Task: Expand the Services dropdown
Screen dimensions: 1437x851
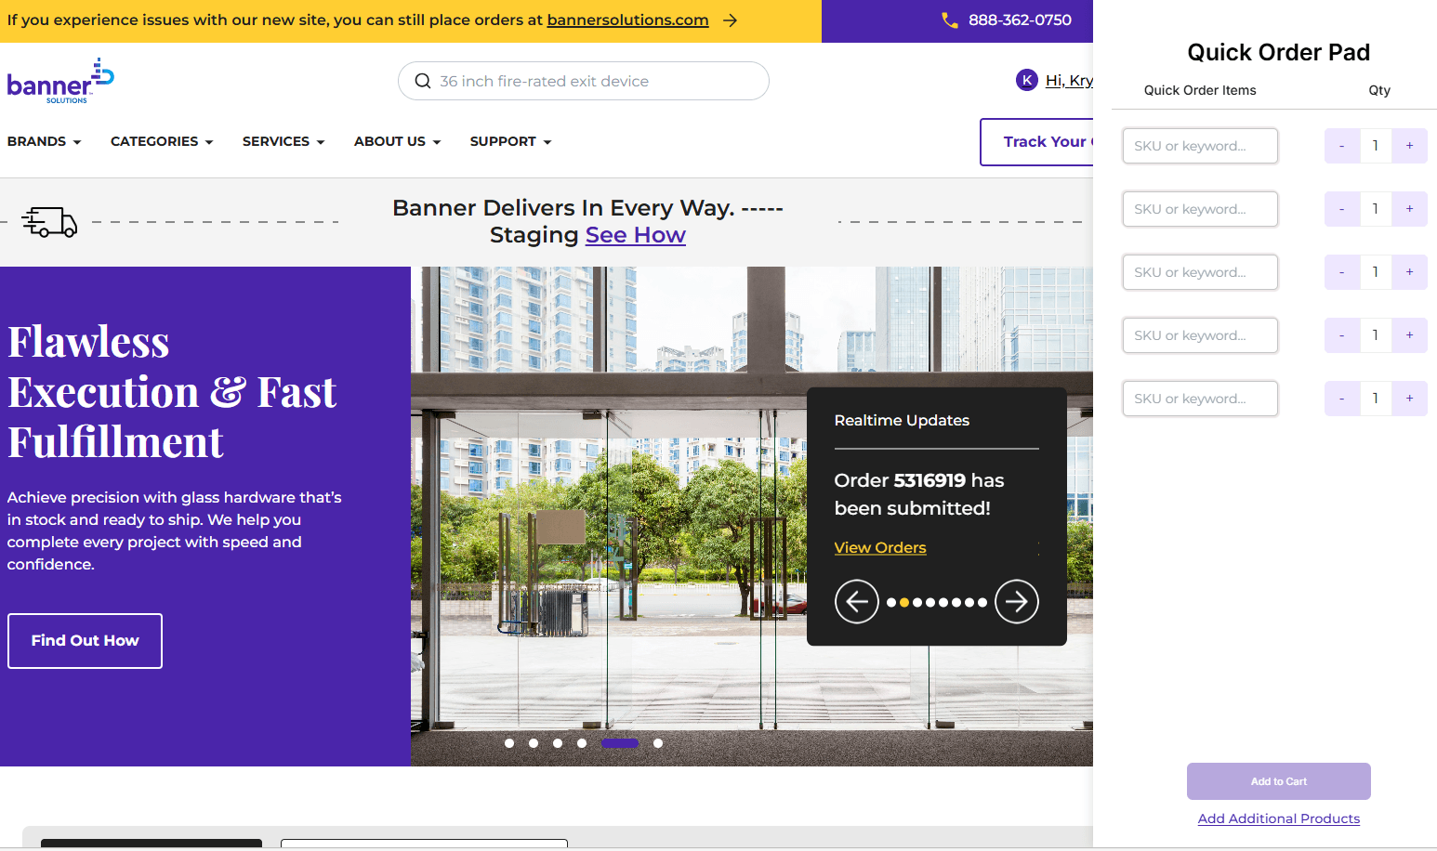Action: click(x=283, y=141)
